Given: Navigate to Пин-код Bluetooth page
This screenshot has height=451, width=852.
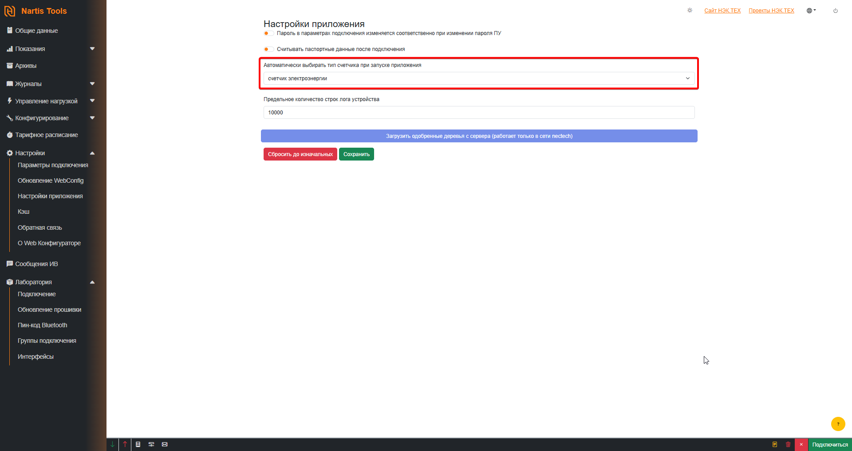Looking at the screenshot, I should click(42, 325).
